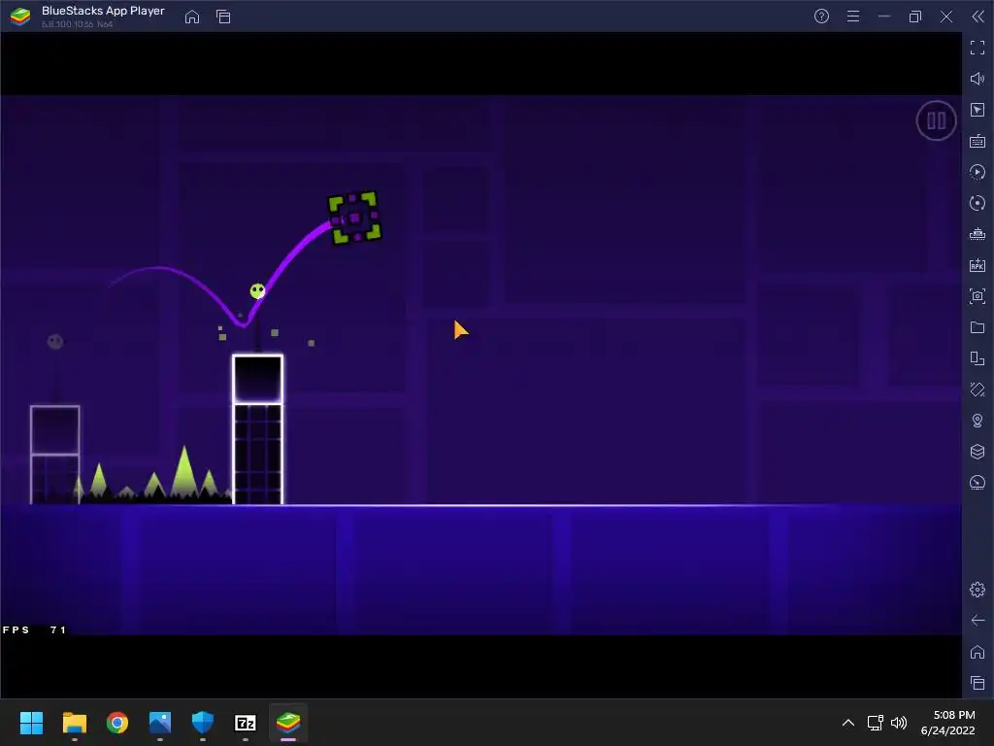This screenshot has width=994, height=746.
Task: Open the multi-instance manager sidebar icon
Action: click(x=977, y=358)
